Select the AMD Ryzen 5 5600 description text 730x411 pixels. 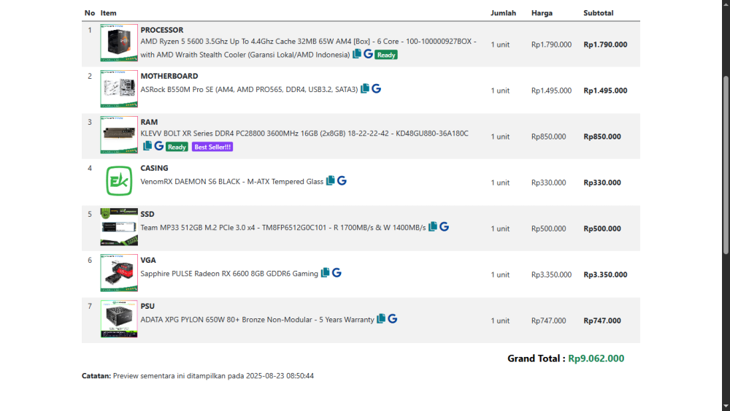point(308,48)
